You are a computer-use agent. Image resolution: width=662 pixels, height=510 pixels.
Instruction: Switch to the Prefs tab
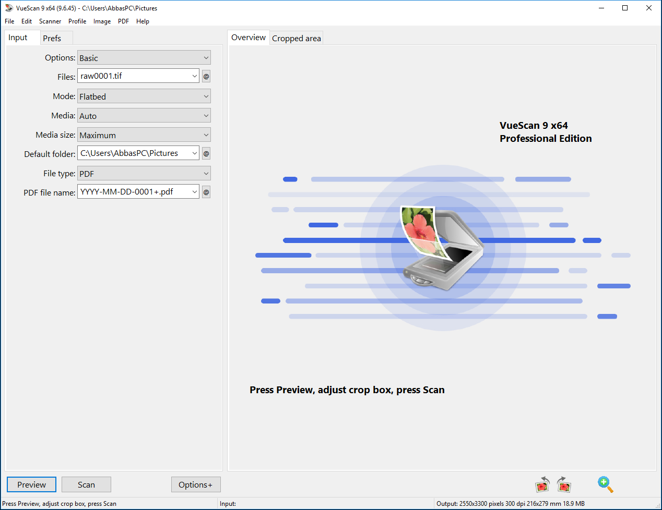56,38
